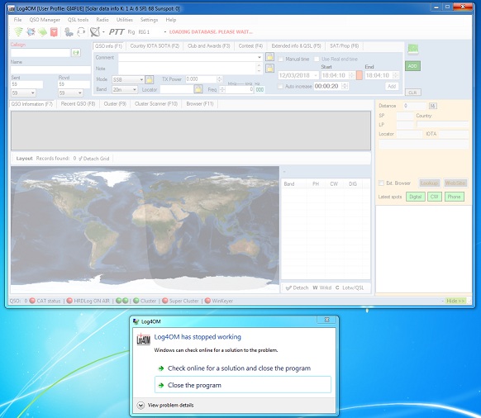
Task: Click the users icon in toolbar
Action: (x=69, y=31)
